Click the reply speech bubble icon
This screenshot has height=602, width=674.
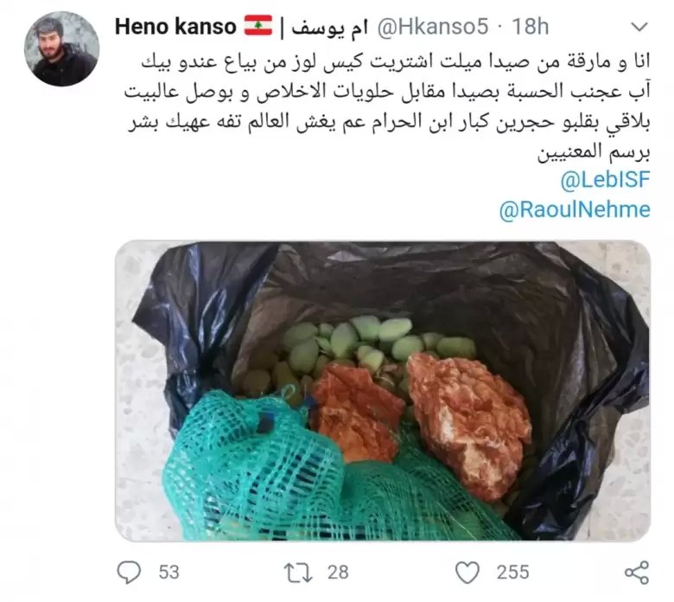click(x=129, y=572)
